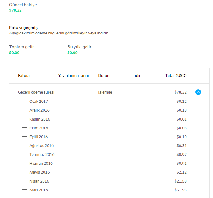This screenshot has height=198, width=213.
Task: Select the Ocak 2017 row
Action: point(38,102)
